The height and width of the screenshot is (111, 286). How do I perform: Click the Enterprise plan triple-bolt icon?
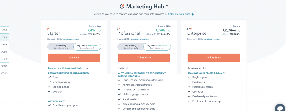189,29
